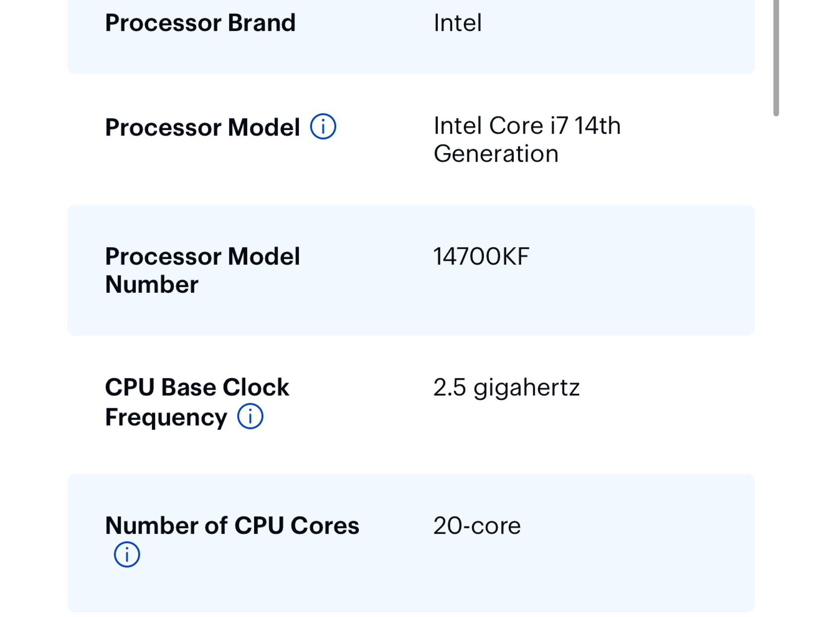The width and height of the screenshot is (822, 617).
Task: Click the Number of CPU Cores label
Action: [x=232, y=525]
